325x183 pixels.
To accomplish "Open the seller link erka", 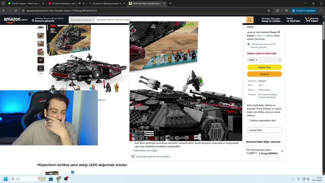I will [260, 85].
